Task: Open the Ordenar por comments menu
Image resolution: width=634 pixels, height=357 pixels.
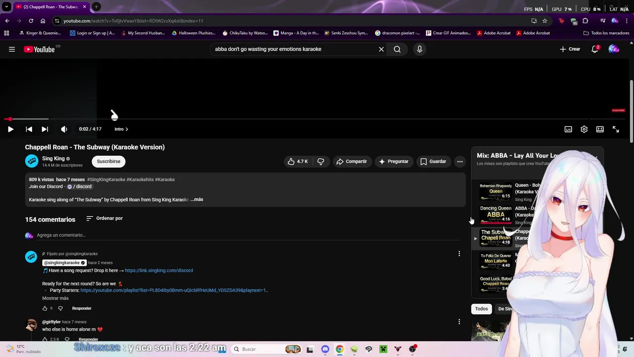Action: (x=105, y=218)
